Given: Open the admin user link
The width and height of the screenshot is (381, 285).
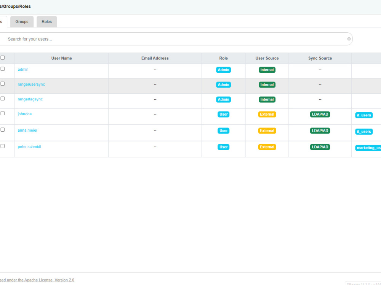Looking at the screenshot, I should coord(23,69).
